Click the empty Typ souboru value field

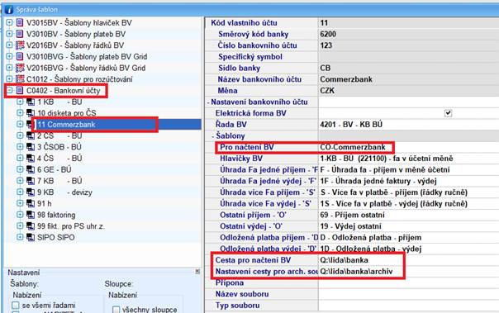click(x=408, y=306)
